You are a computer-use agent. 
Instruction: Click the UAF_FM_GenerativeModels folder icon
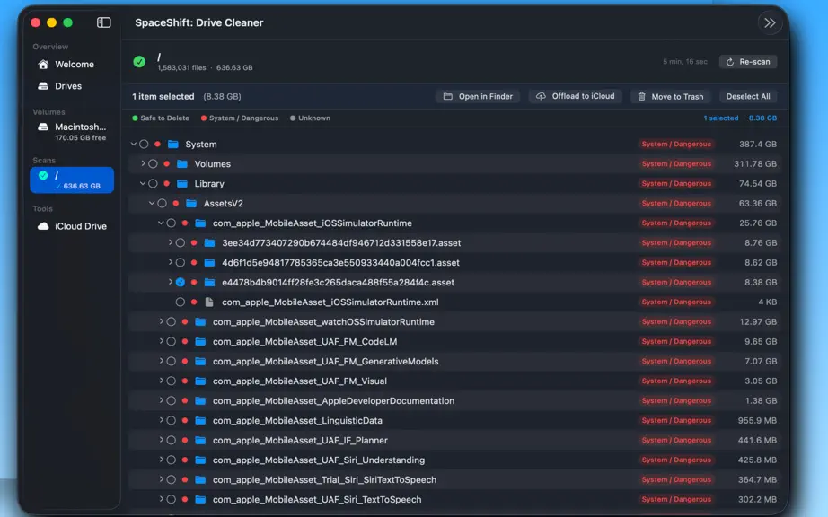(x=200, y=362)
